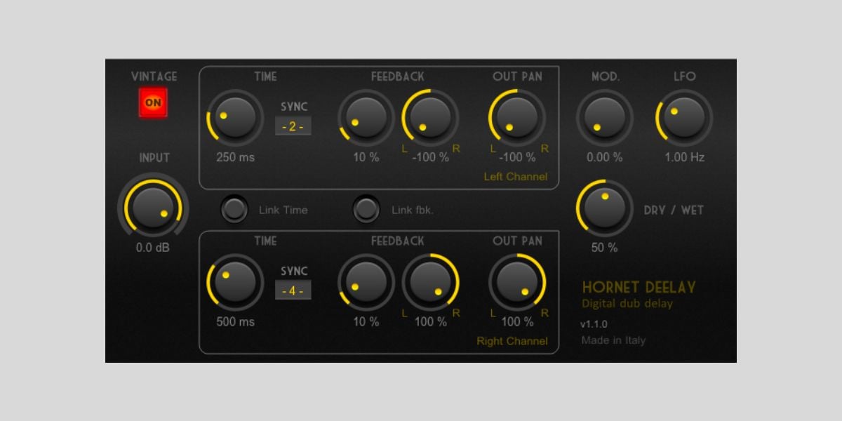Screen dimensions: 842x421
Task: Toggle the red Vintage ON button
Action: pos(153,103)
